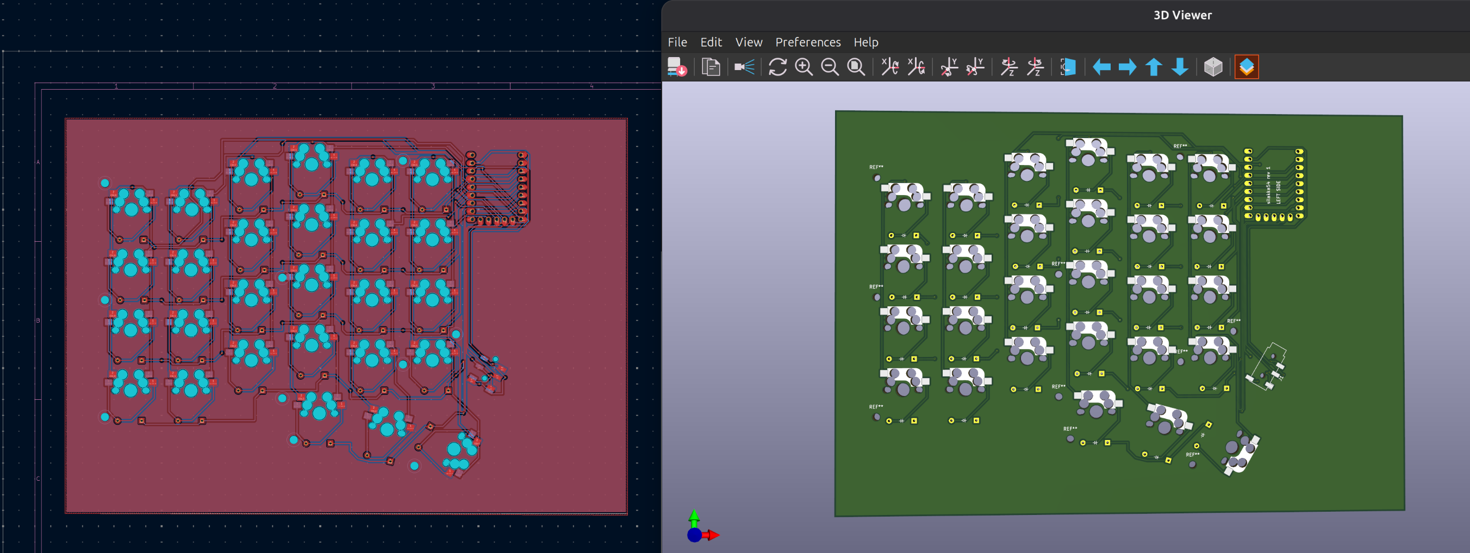Zoom in on the 3D board
Screen dimensions: 1470x553
(x=803, y=67)
